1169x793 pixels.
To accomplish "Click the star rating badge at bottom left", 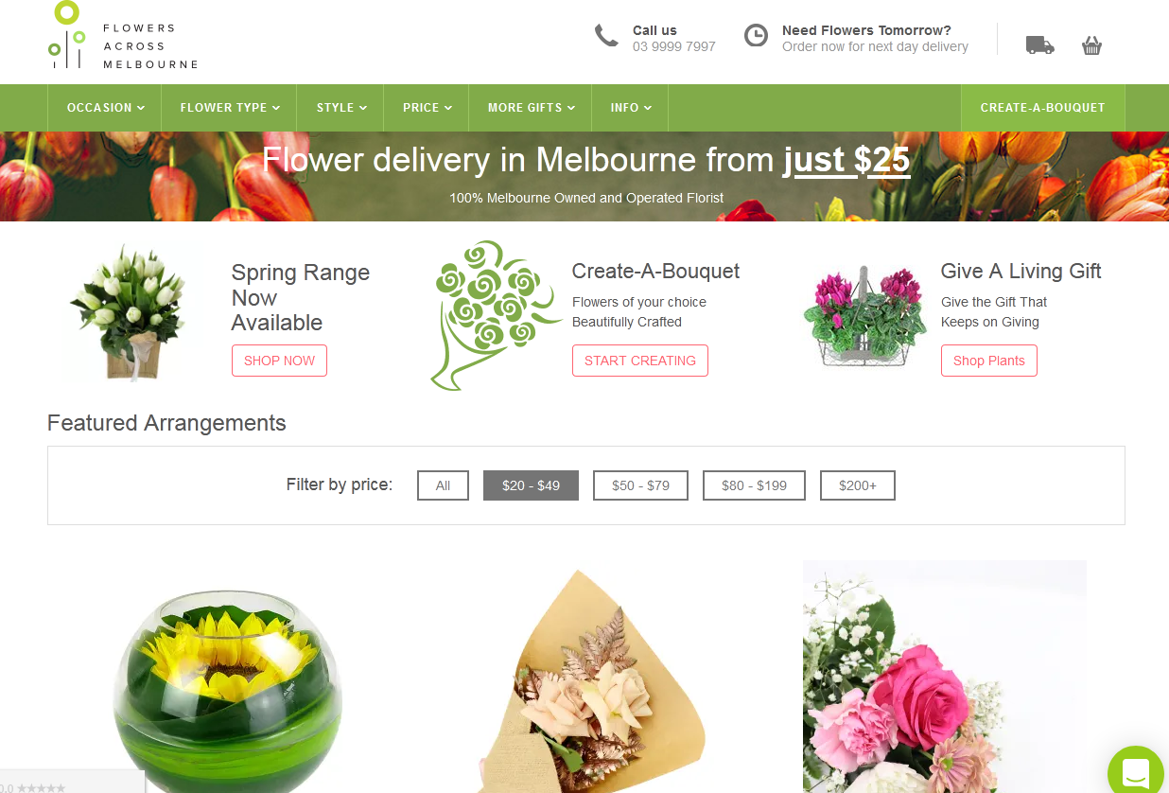I will tap(72, 784).
